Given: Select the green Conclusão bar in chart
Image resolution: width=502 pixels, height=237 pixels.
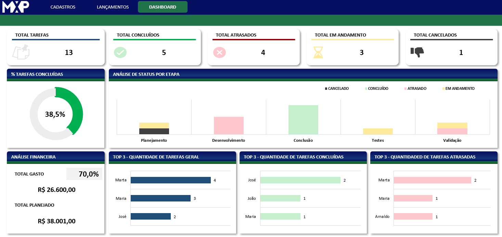Looking at the screenshot, I should (303, 120).
